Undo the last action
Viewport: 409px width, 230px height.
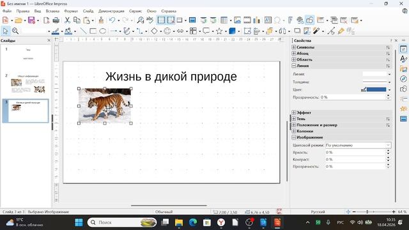coord(112,20)
